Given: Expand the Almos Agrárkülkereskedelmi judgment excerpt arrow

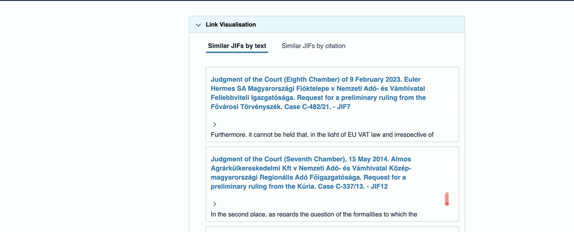Looking at the screenshot, I should [x=215, y=204].
